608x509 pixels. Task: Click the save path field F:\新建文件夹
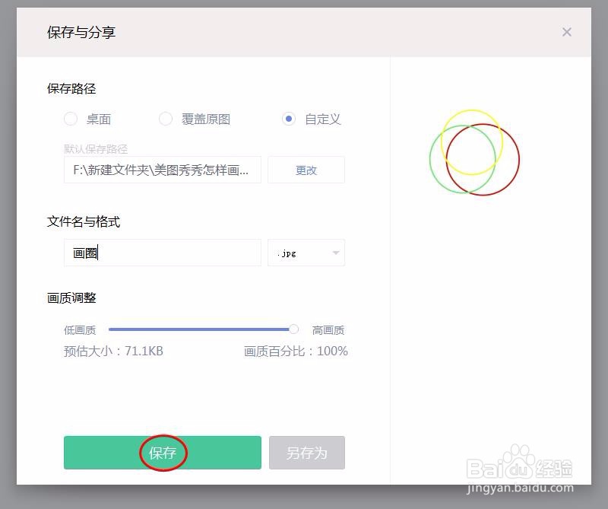coord(163,170)
